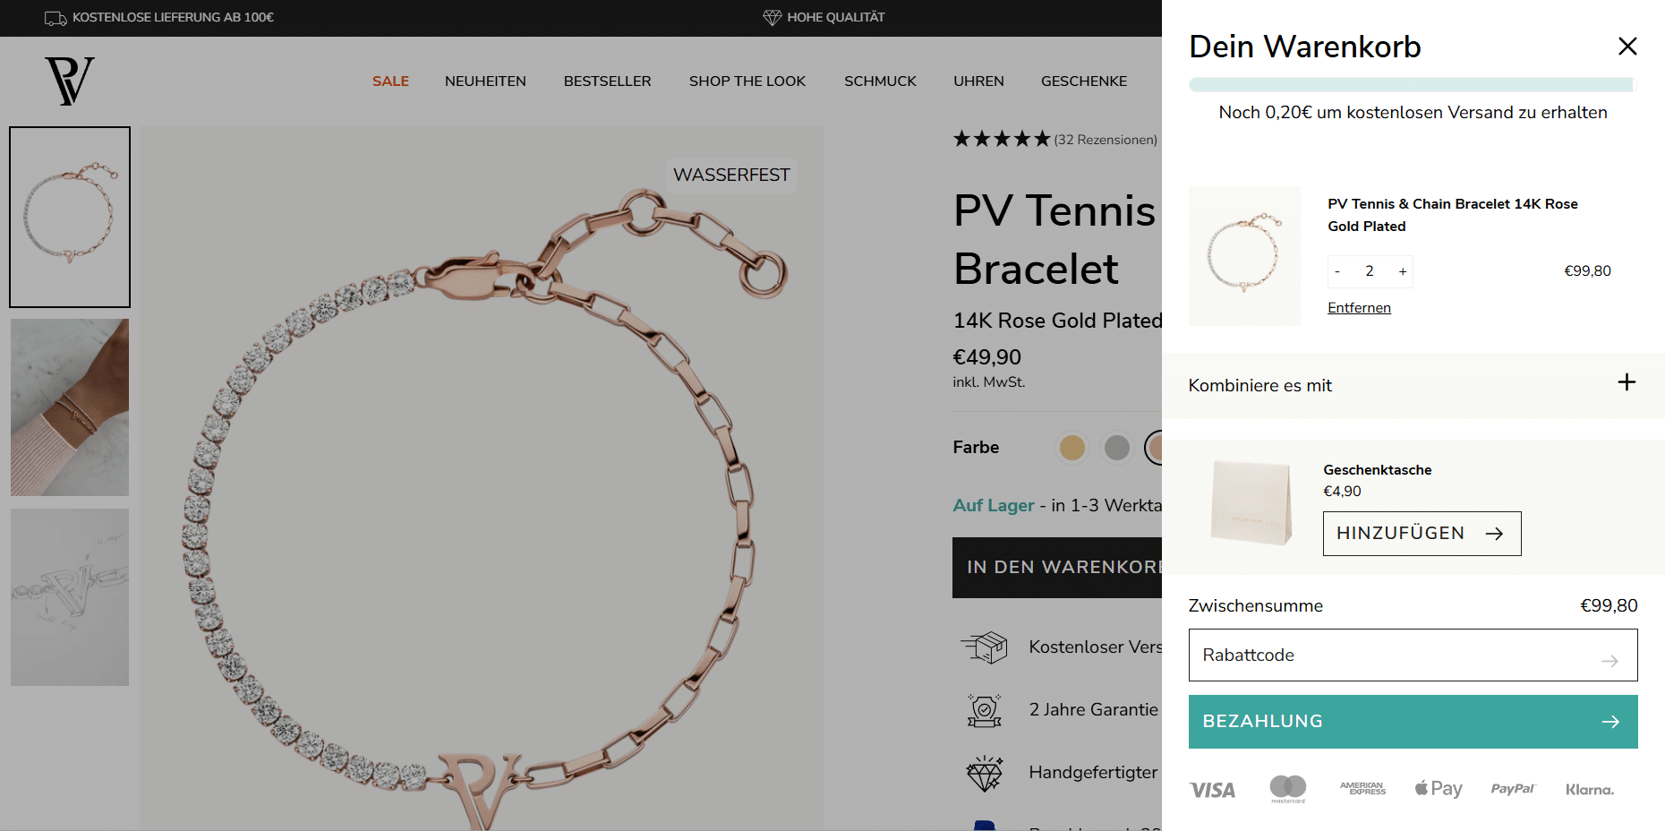Screen dimensions: 1665x831
Task: Remove item using Entfernen link
Action: 1359,307
